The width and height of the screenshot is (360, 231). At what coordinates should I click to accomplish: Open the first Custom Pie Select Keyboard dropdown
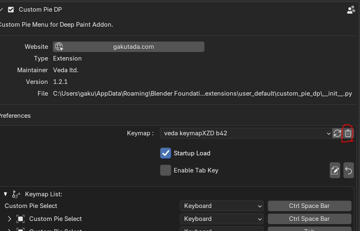click(x=221, y=206)
